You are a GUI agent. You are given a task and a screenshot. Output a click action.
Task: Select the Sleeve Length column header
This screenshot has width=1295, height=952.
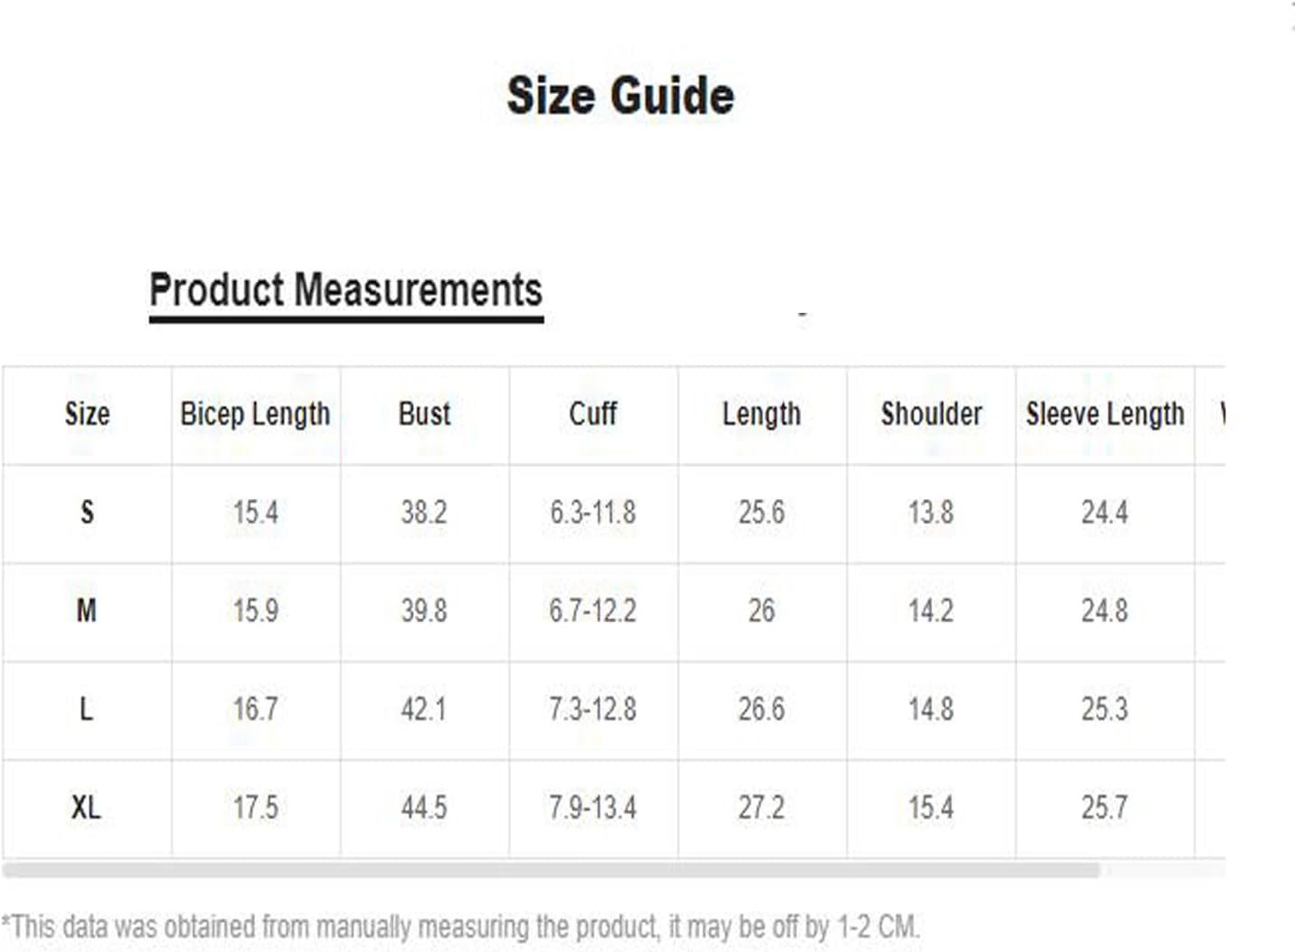[1105, 414]
